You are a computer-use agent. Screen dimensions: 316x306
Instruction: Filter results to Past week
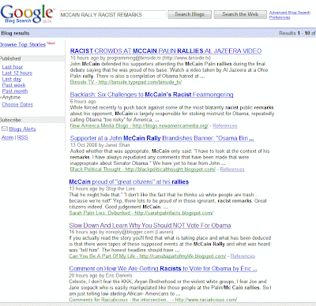(13, 85)
